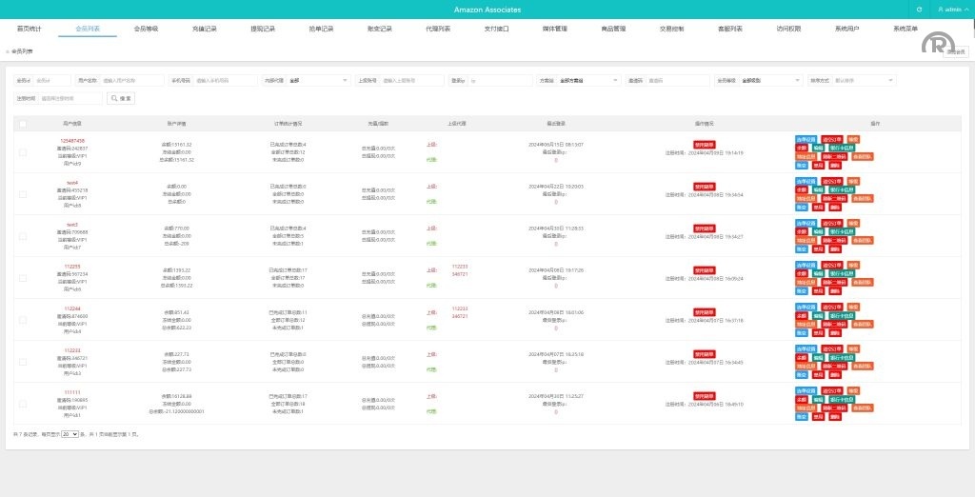Open the 商品管理 menu tab
This screenshot has height=497, width=975.
pos(613,30)
